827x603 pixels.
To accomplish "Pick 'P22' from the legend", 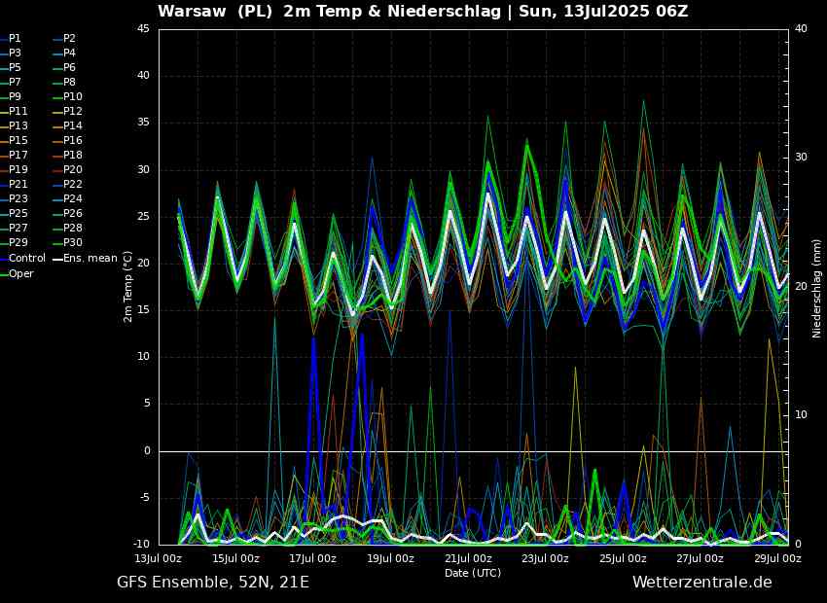I will click(x=72, y=184).
